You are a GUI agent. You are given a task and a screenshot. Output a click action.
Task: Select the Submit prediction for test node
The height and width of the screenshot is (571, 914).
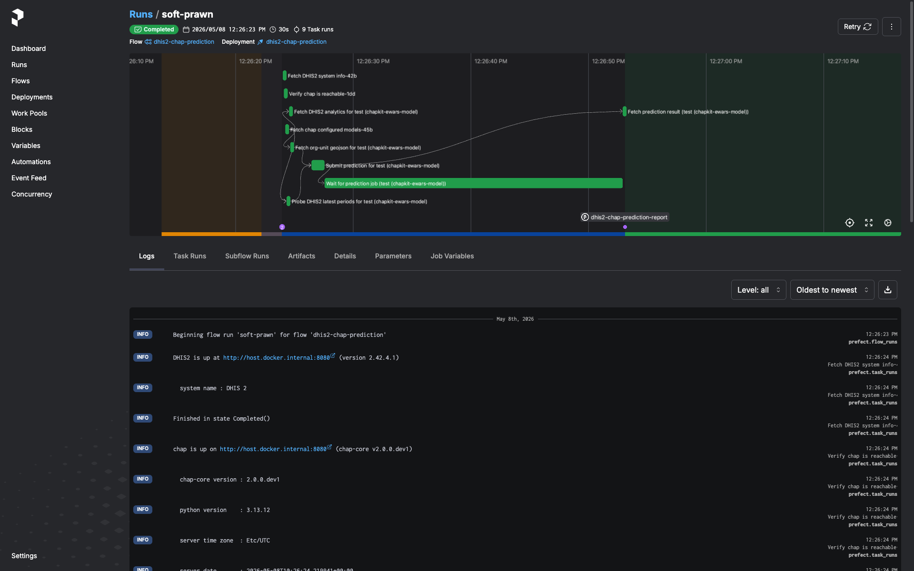(x=318, y=166)
